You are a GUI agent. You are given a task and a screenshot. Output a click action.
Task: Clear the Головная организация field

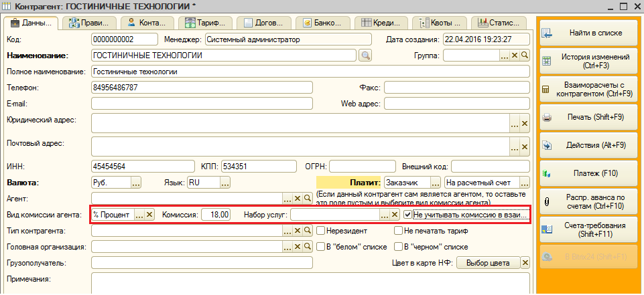[x=298, y=247]
